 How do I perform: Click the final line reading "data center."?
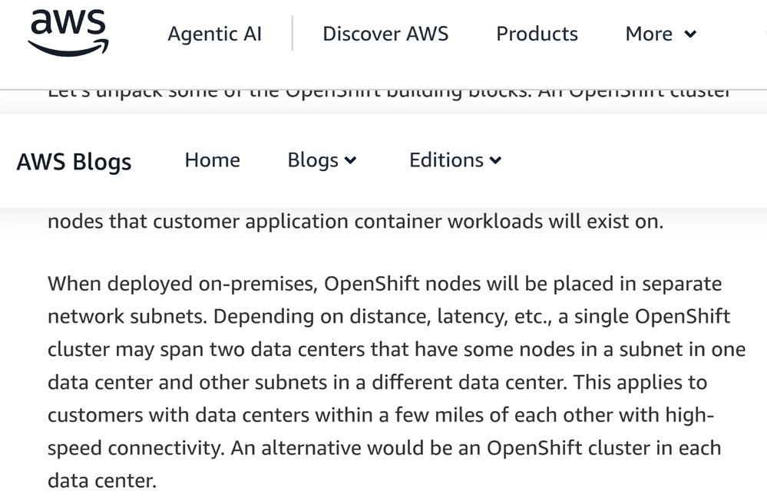click(101, 481)
